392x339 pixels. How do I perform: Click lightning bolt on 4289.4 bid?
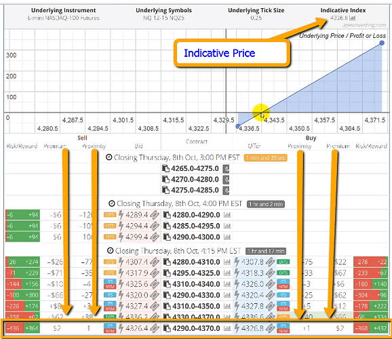[x=121, y=215]
